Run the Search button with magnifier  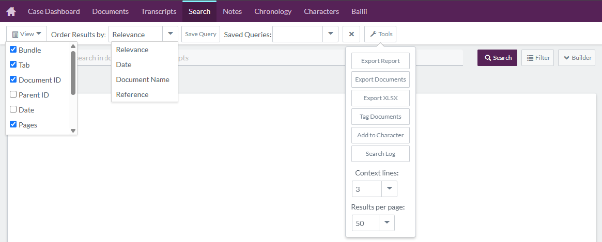pos(497,58)
